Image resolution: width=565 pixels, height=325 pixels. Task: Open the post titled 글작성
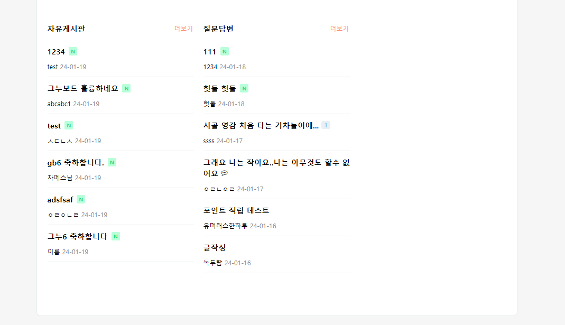215,247
